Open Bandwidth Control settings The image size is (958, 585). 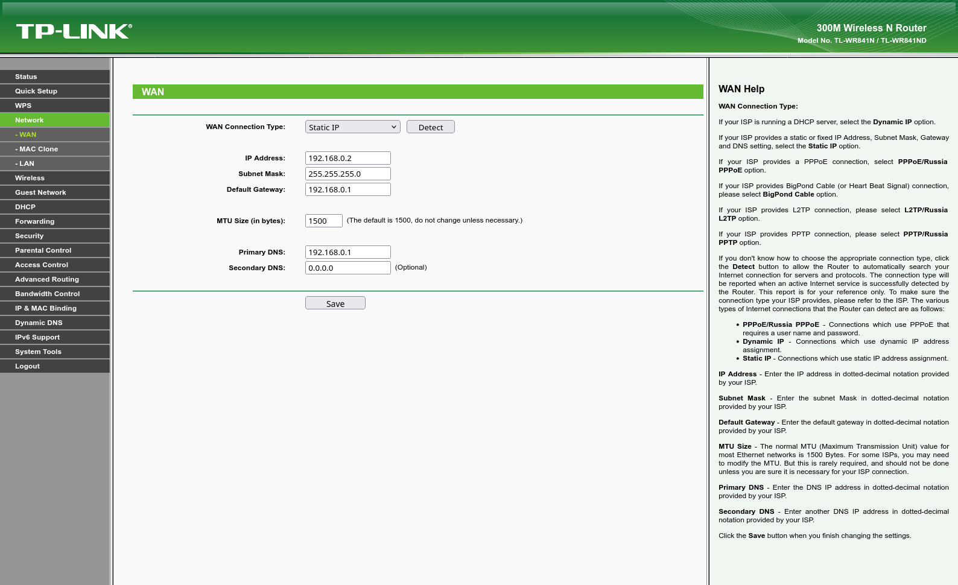(55, 294)
